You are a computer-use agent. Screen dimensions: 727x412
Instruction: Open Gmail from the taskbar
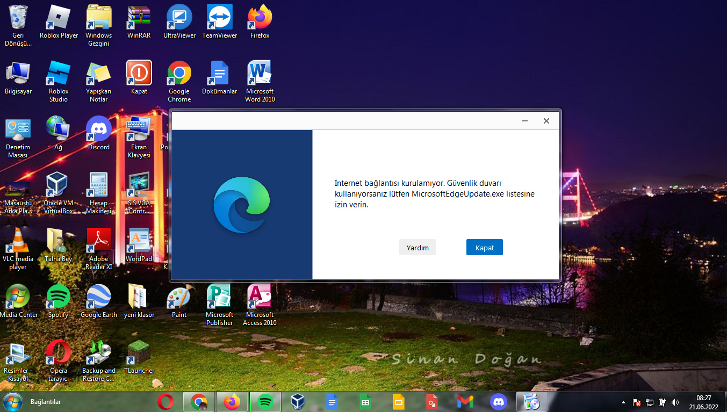point(465,402)
